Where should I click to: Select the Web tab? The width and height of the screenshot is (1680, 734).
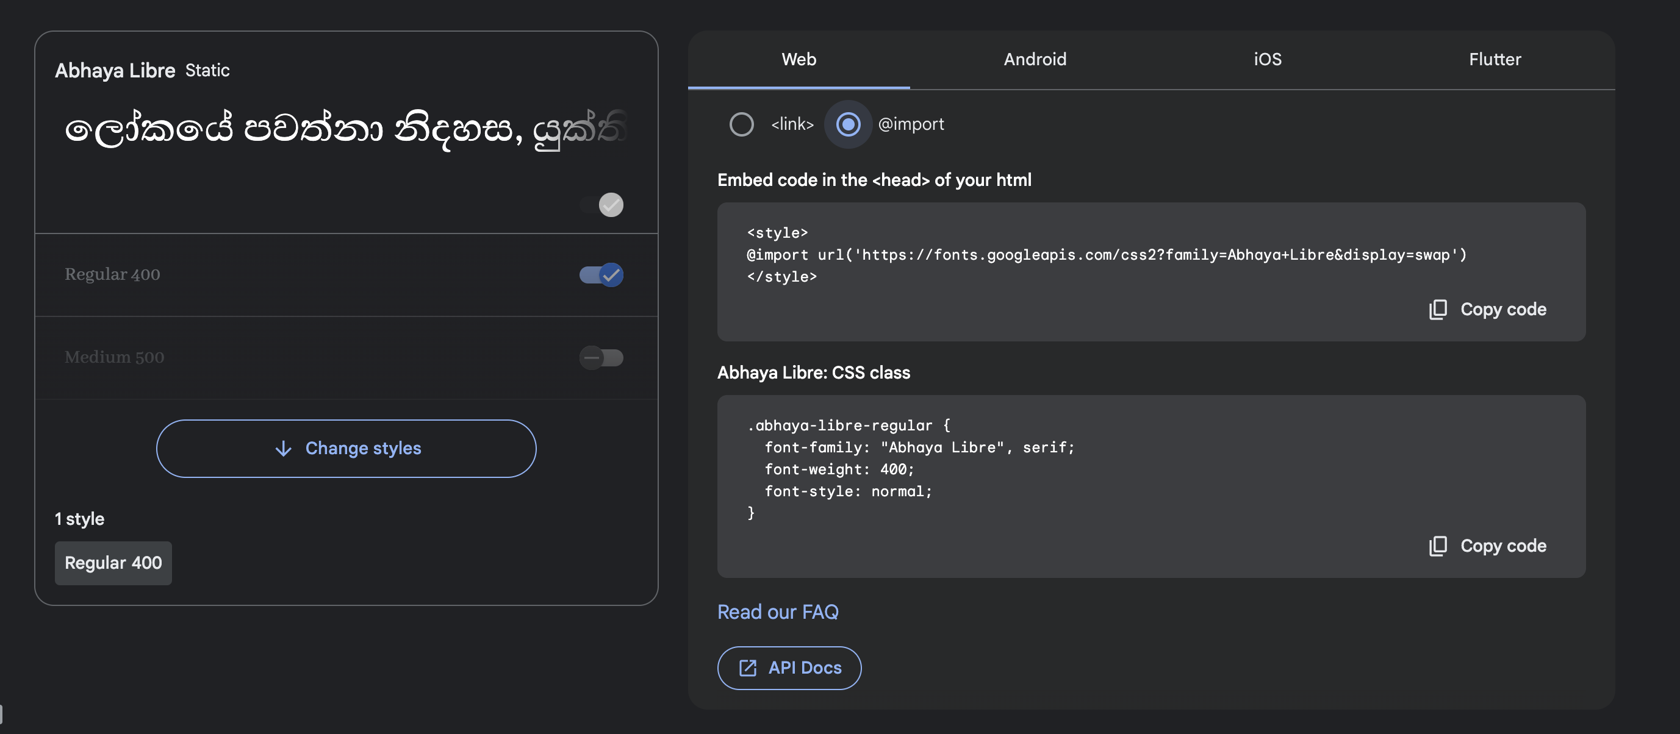(799, 59)
